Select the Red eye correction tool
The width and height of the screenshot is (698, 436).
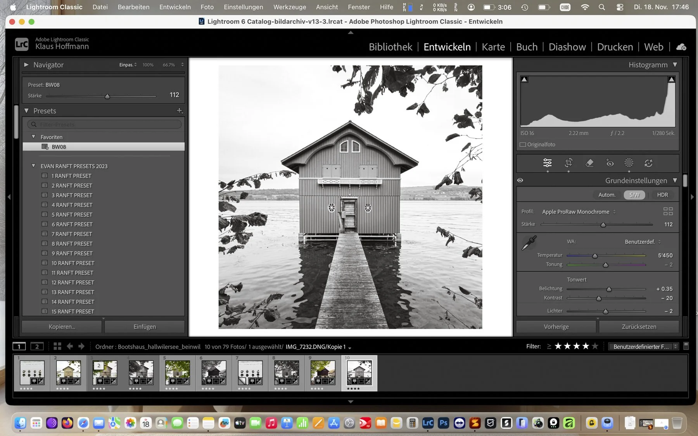[x=610, y=163]
